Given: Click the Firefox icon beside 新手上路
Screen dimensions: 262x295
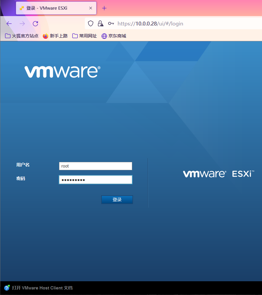Looking at the screenshot, I should pyautogui.click(x=46, y=36).
